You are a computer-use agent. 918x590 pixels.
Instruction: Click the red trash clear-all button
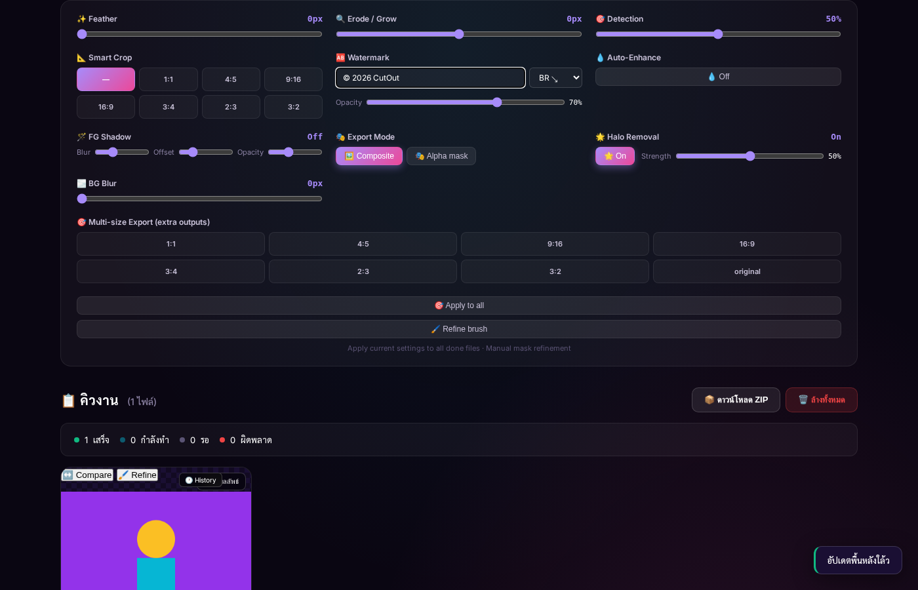(822, 400)
